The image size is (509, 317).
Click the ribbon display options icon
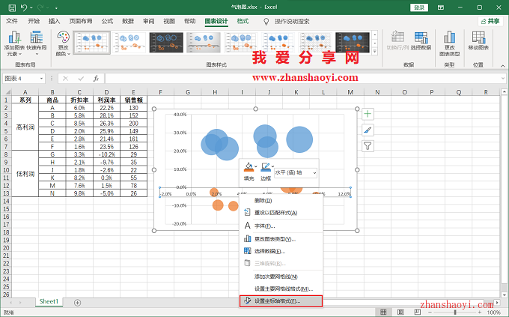point(441,7)
